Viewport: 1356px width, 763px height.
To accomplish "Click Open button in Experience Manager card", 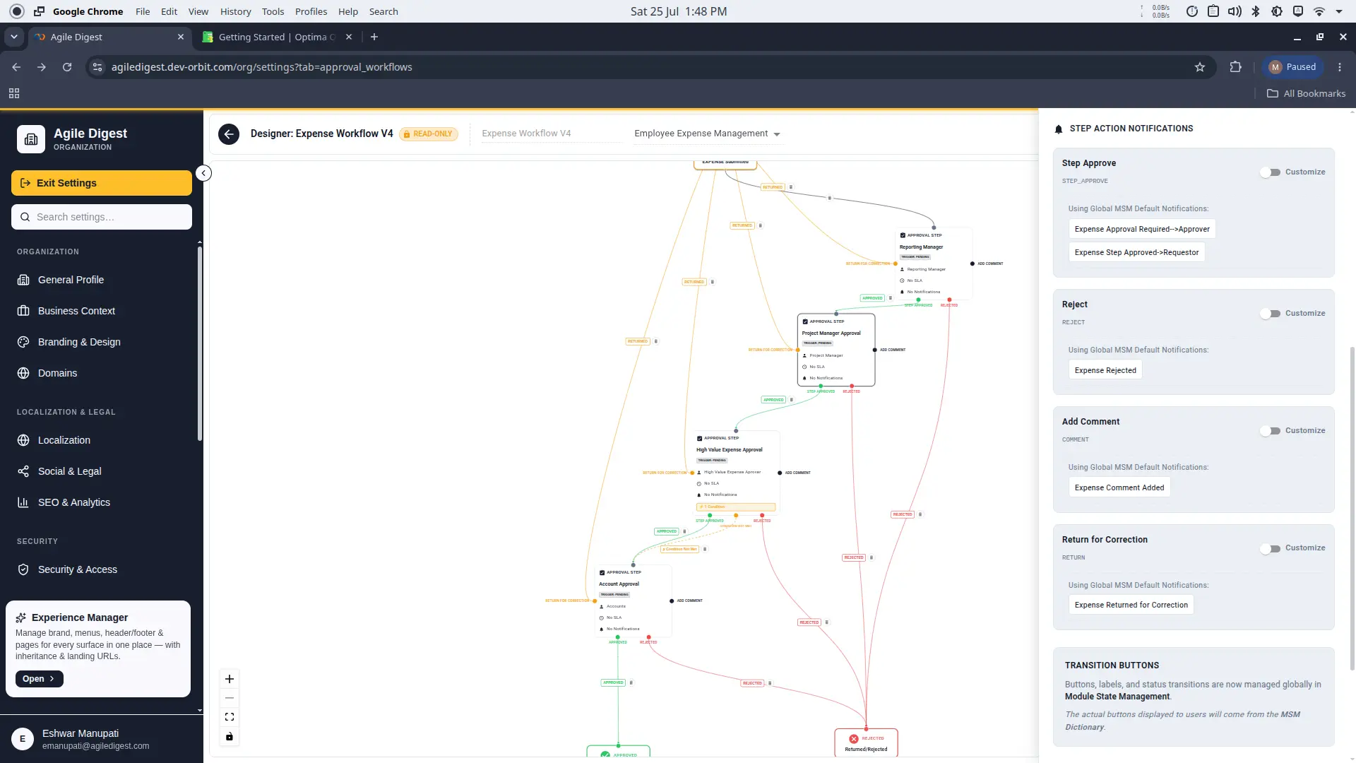I will click(x=40, y=679).
